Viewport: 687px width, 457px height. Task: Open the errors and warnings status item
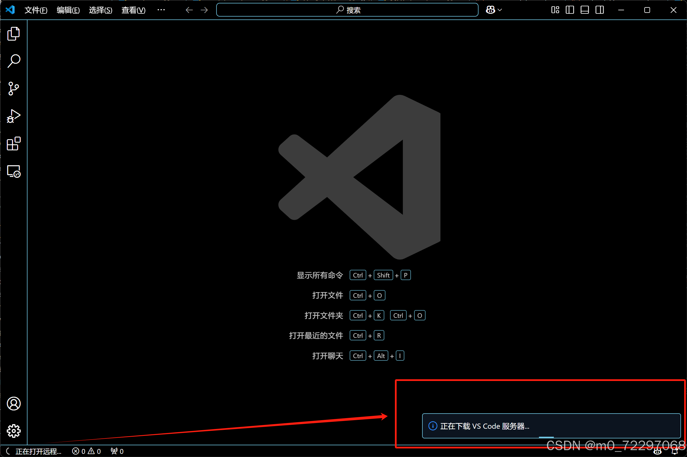tap(86, 452)
